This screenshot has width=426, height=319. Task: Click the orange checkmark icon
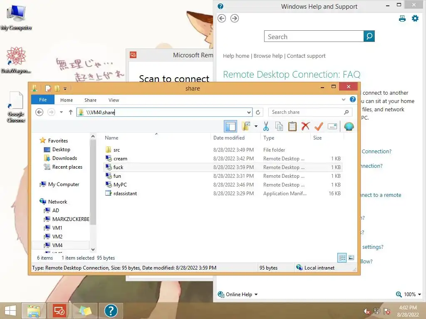coord(319,126)
